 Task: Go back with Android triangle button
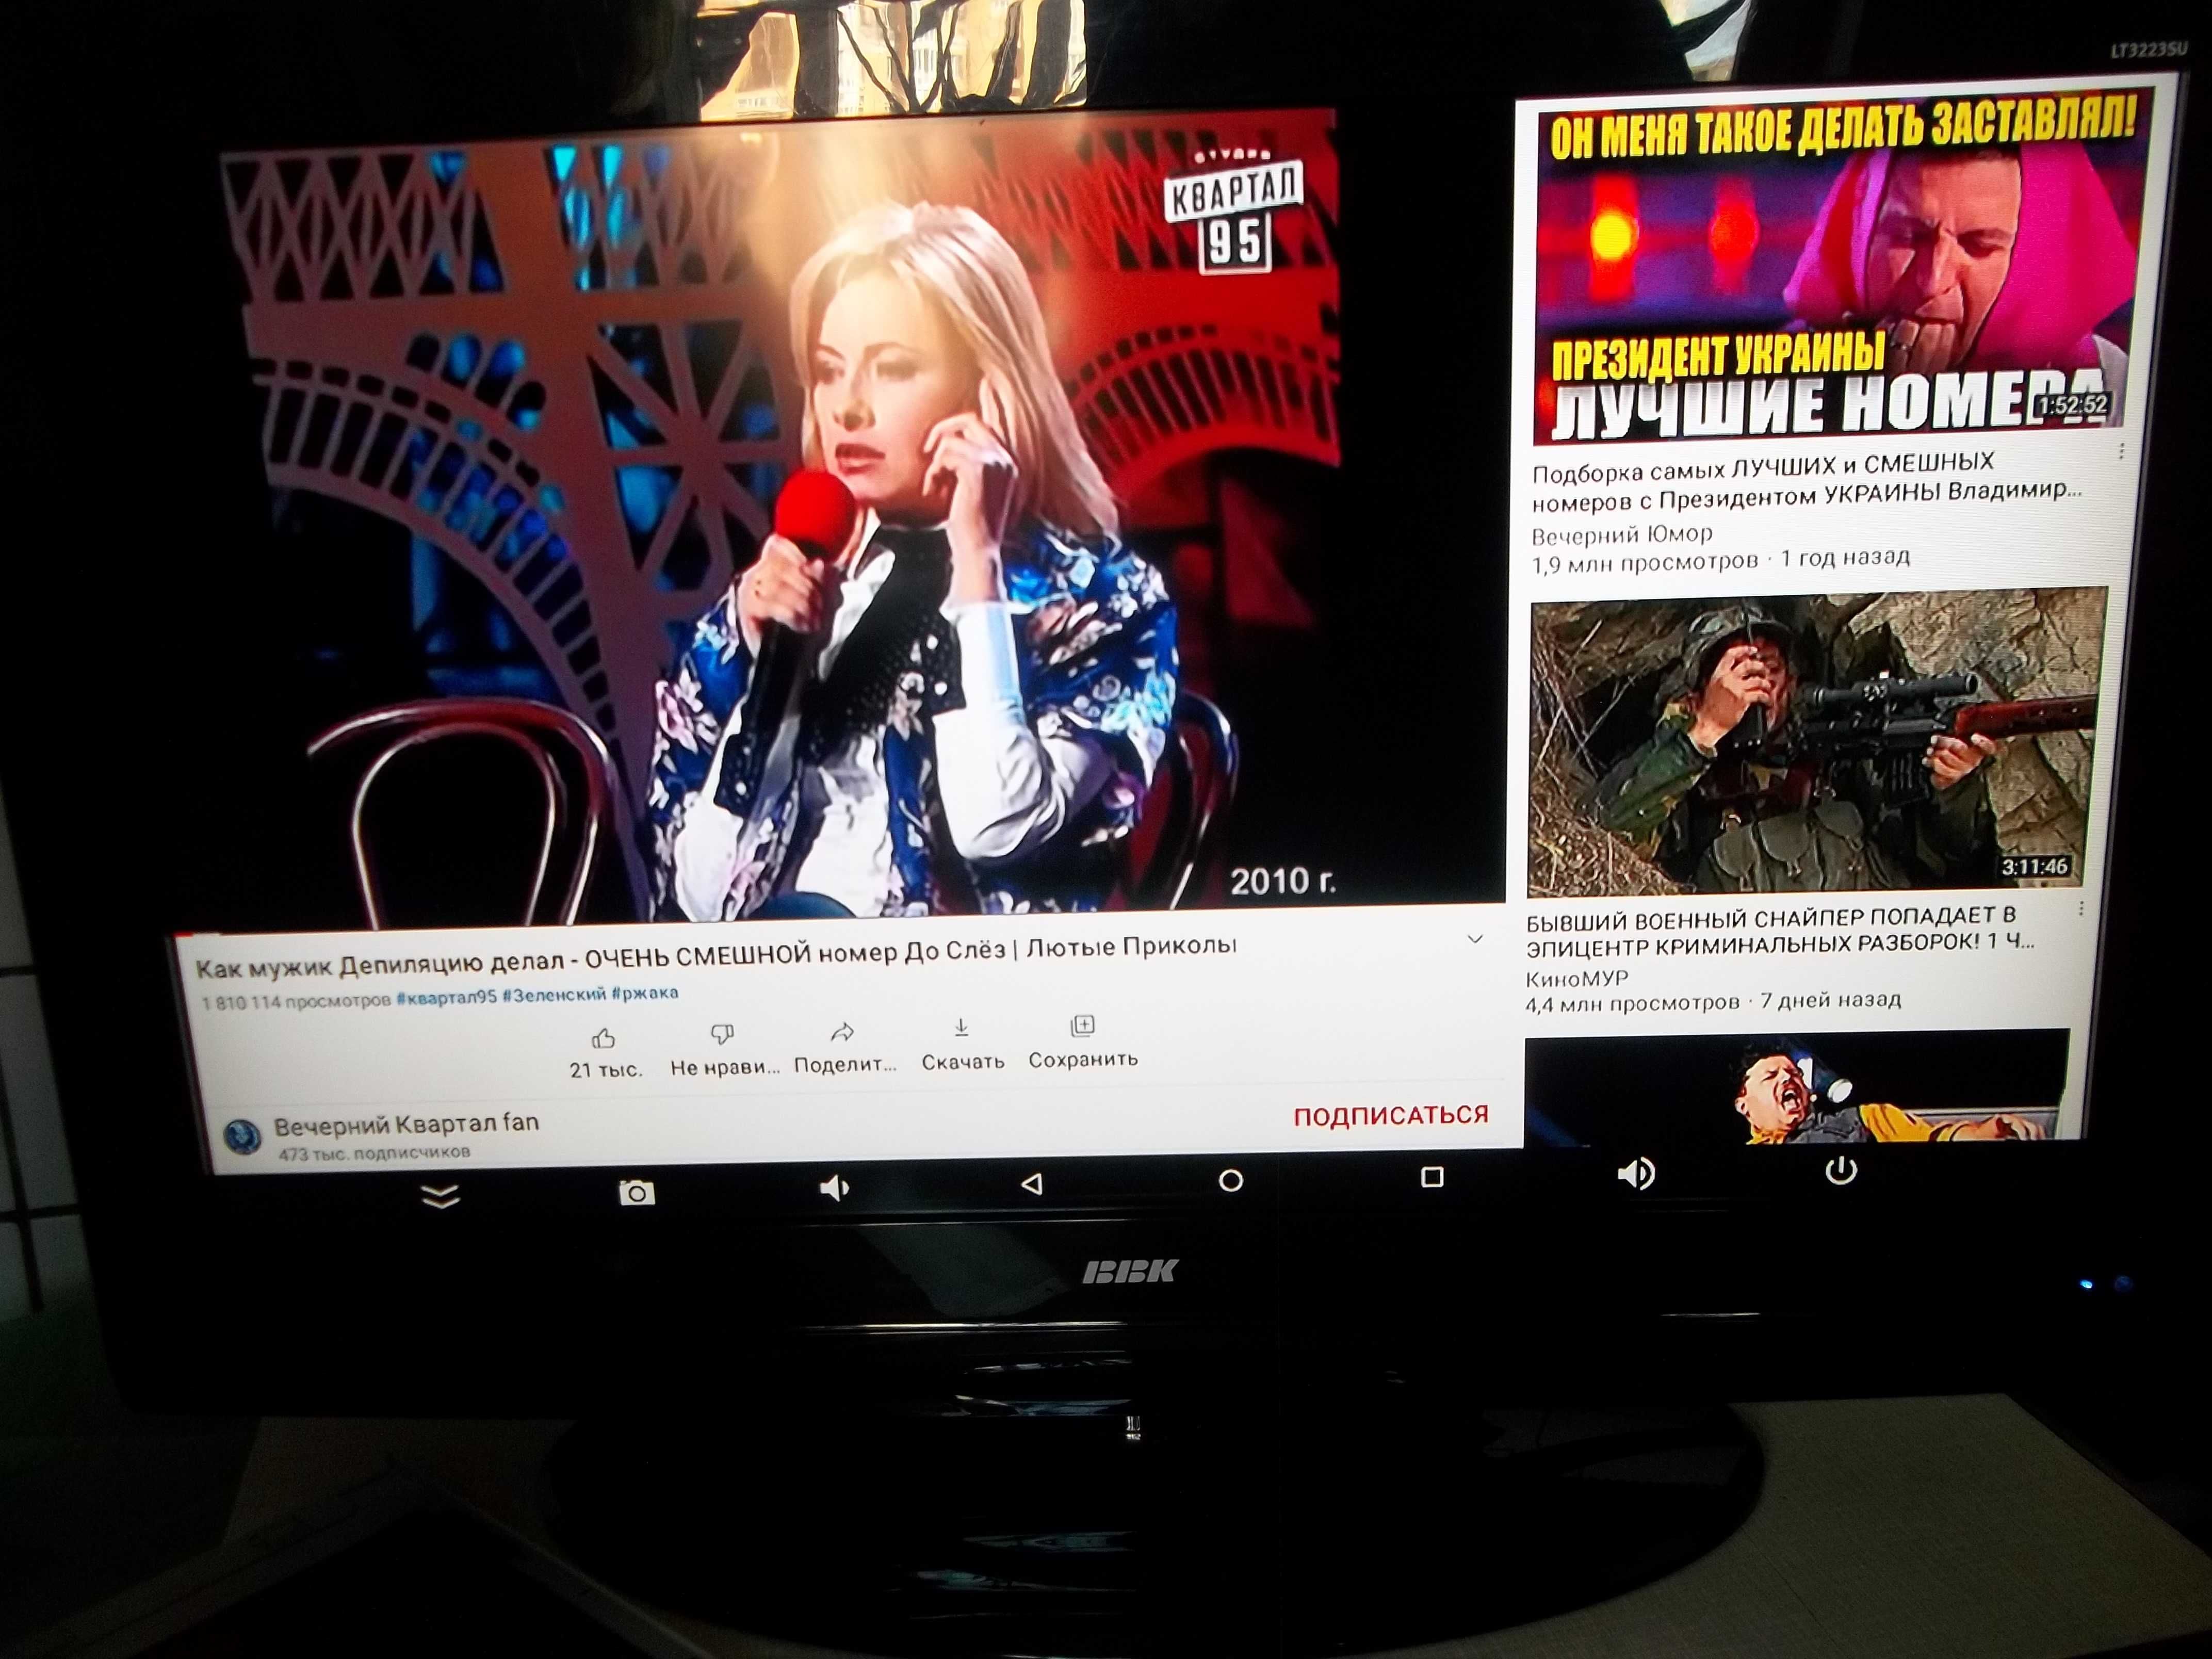[1032, 1185]
